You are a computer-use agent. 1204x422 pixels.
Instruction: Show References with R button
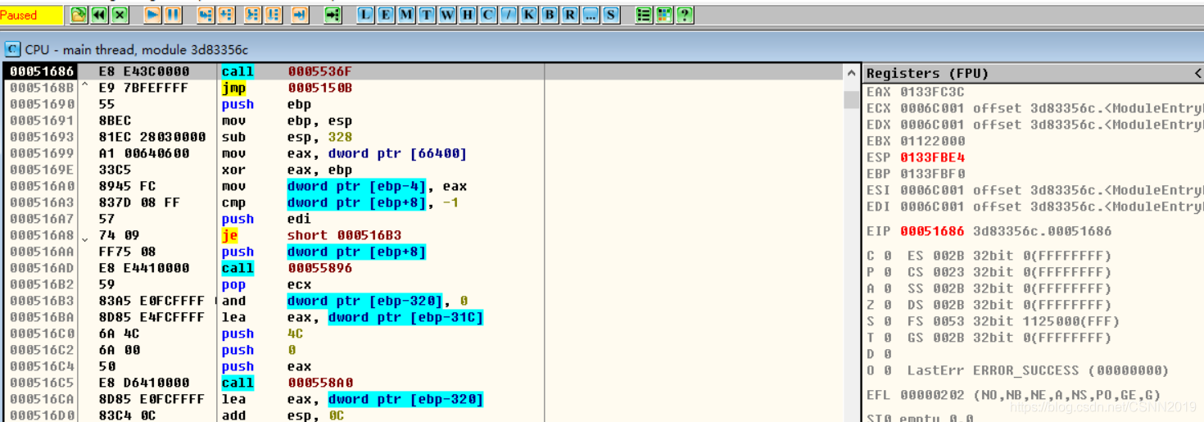pos(570,15)
